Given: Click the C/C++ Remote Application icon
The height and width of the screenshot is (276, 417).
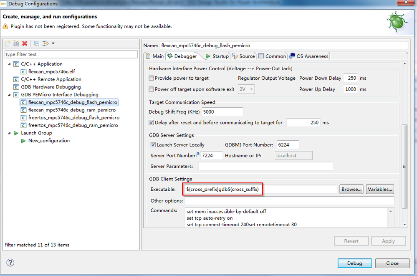Looking at the screenshot, I should pos(16,79).
